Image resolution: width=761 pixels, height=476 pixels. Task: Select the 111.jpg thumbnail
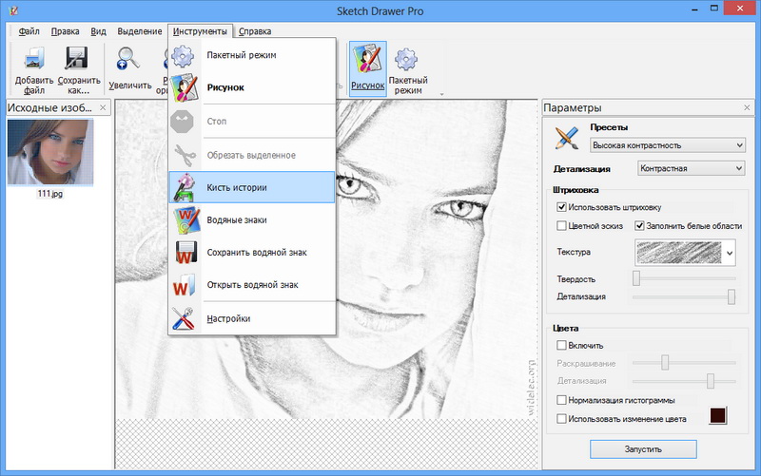[50, 152]
